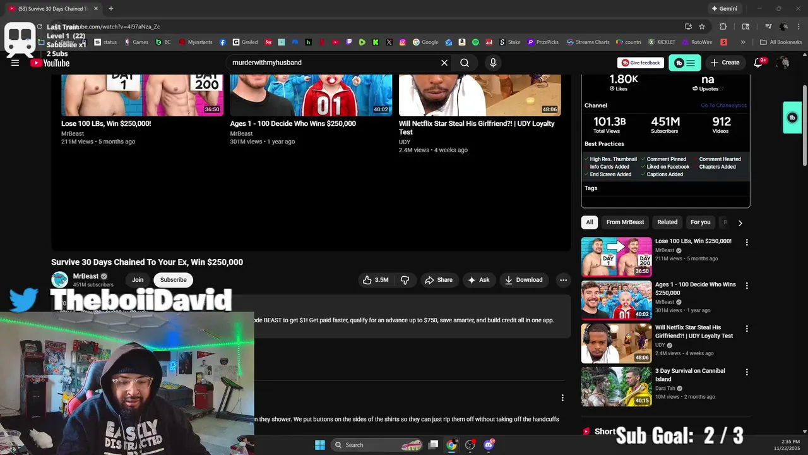Ask about this video

478,280
